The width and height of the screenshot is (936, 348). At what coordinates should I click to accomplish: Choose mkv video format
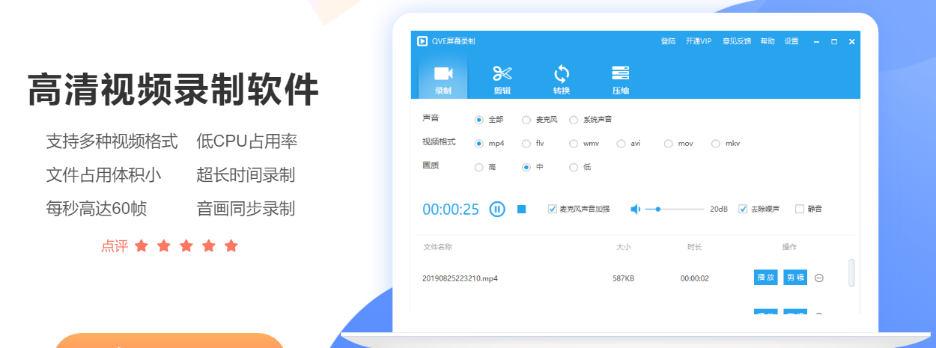(716, 143)
